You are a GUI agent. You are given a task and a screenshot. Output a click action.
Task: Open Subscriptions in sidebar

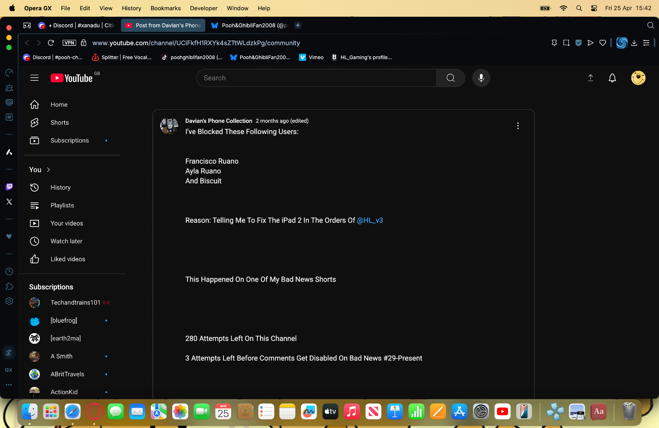72,141
